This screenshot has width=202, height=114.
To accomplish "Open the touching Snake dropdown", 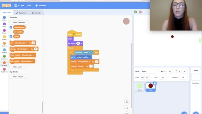I will (86, 53).
